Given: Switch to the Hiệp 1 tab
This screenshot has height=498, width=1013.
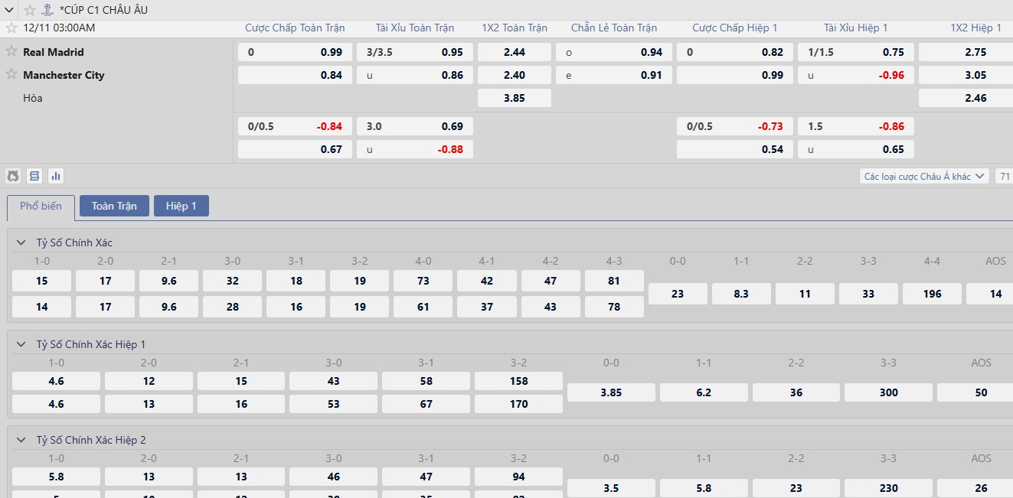Looking at the screenshot, I should [181, 206].
